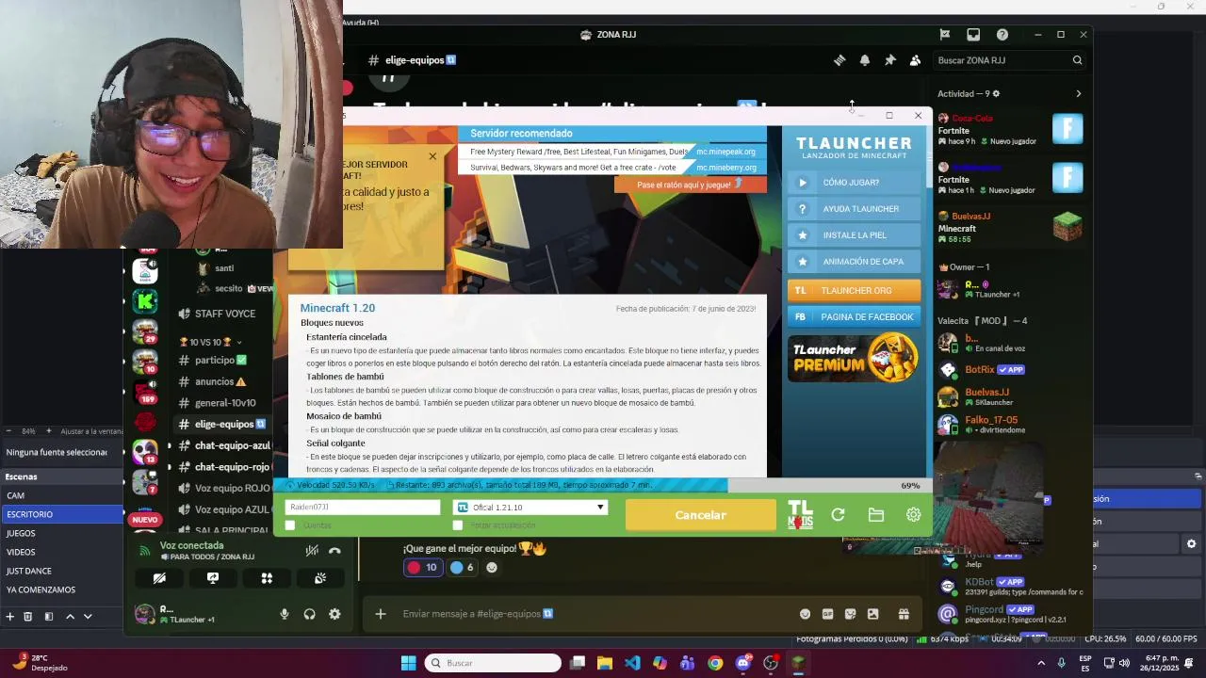1206x678 pixels.
Task: Collapse 10 VS 10 category
Action: tap(211, 342)
